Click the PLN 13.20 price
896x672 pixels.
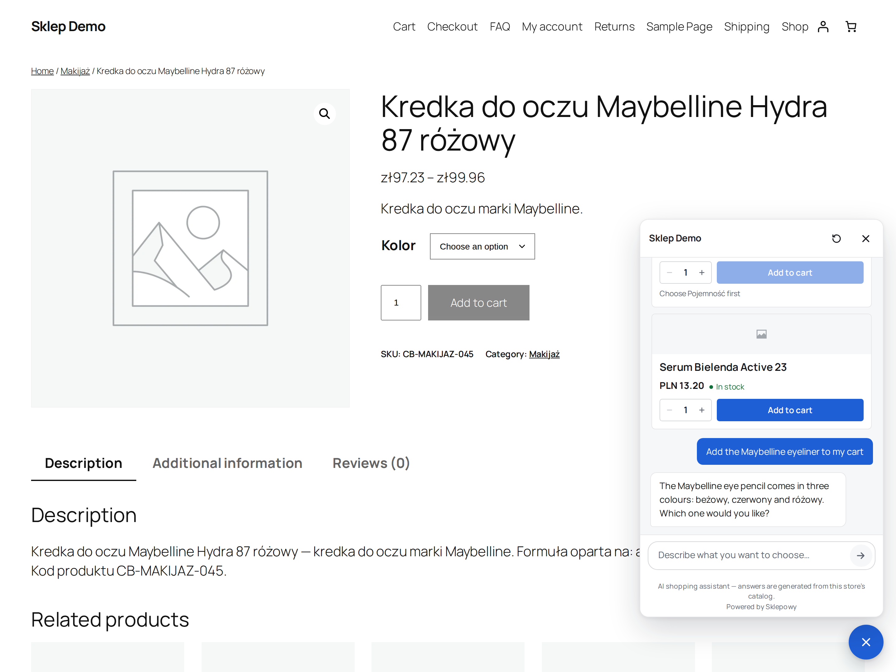681,385
